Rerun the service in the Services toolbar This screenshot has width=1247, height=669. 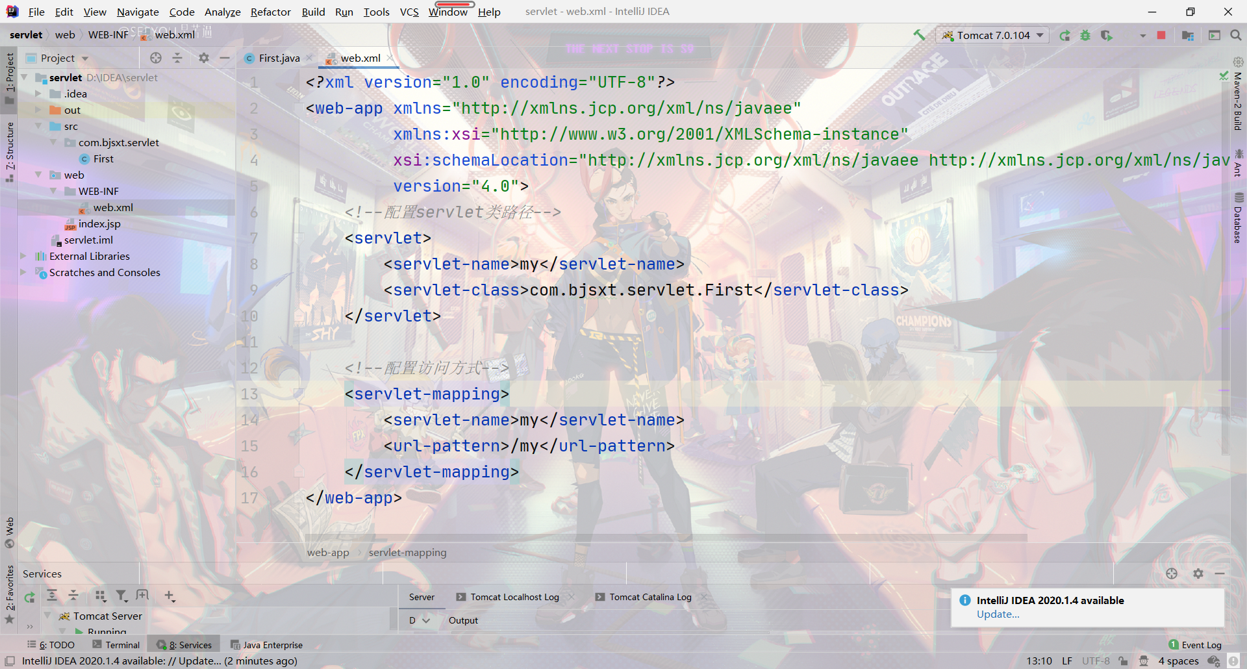pos(29,596)
